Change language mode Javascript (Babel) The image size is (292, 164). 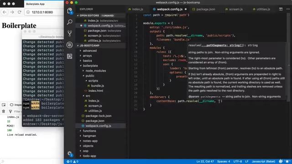coord(263,162)
